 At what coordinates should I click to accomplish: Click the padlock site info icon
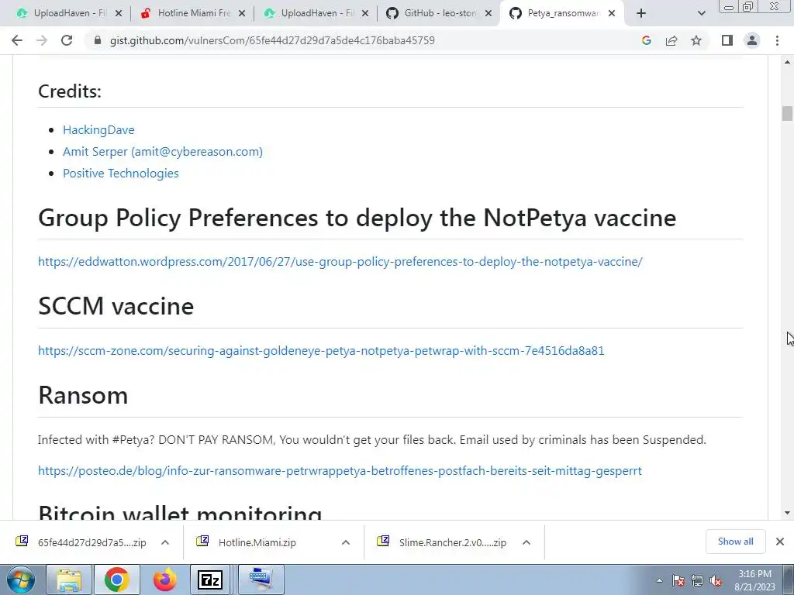pos(98,40)
